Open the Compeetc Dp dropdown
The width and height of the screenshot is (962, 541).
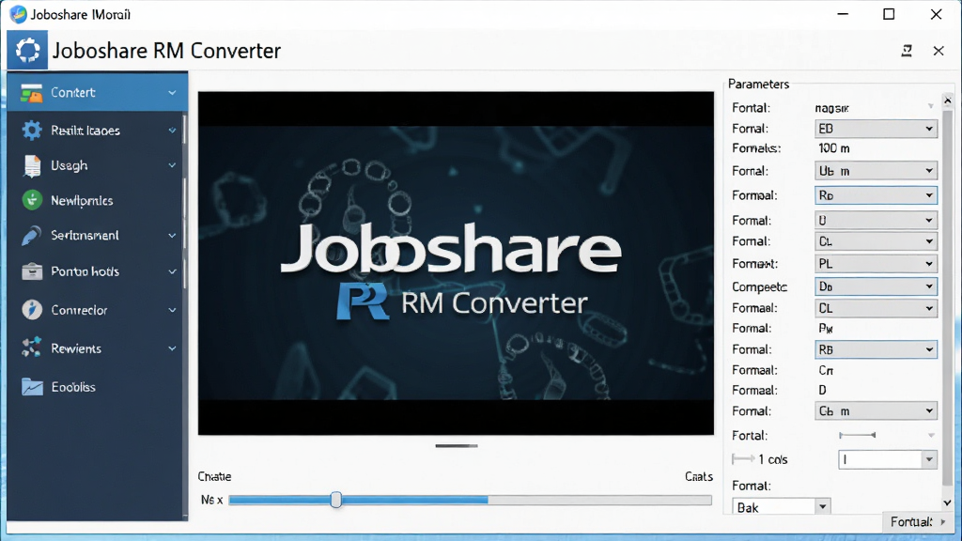876,286
